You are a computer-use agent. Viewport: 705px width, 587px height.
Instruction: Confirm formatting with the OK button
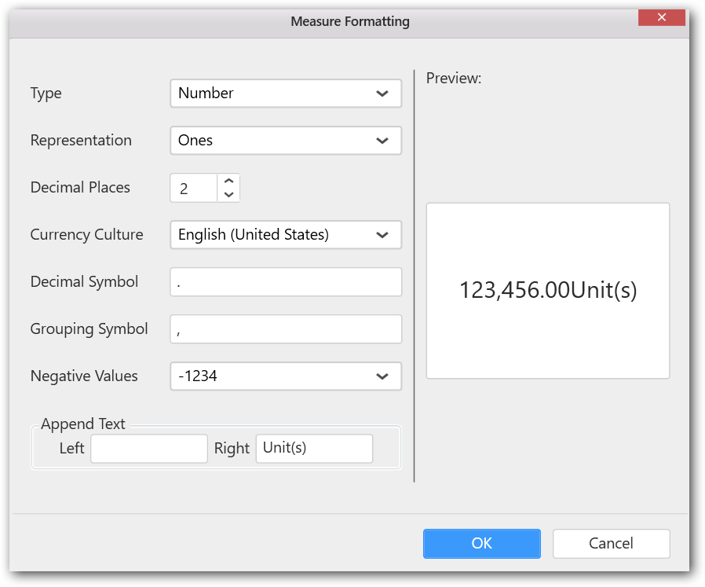tap(481, 543)
